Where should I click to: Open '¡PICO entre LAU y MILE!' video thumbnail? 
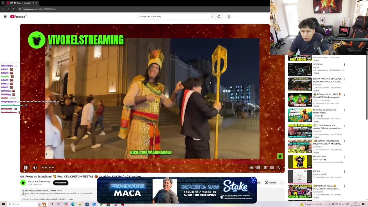point(300,100)
